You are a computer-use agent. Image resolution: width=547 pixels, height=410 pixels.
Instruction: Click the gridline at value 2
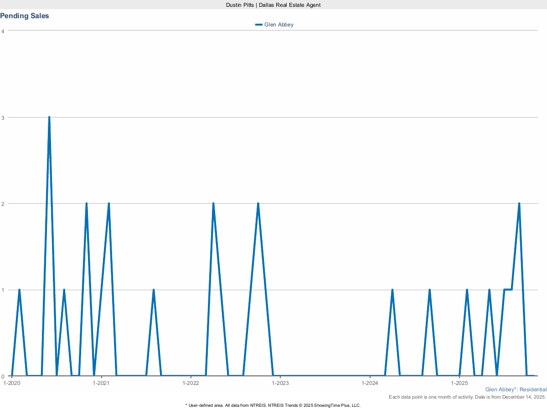pyautogui.click(x=273, y=203)
